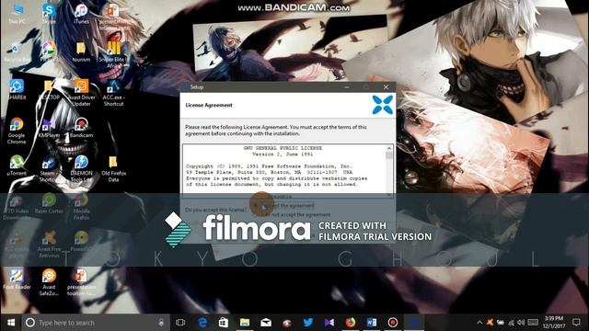Select the accept the agreement option
Image resolution: width=589 pixels, height=331 pixels.
(x=284, y=206)
